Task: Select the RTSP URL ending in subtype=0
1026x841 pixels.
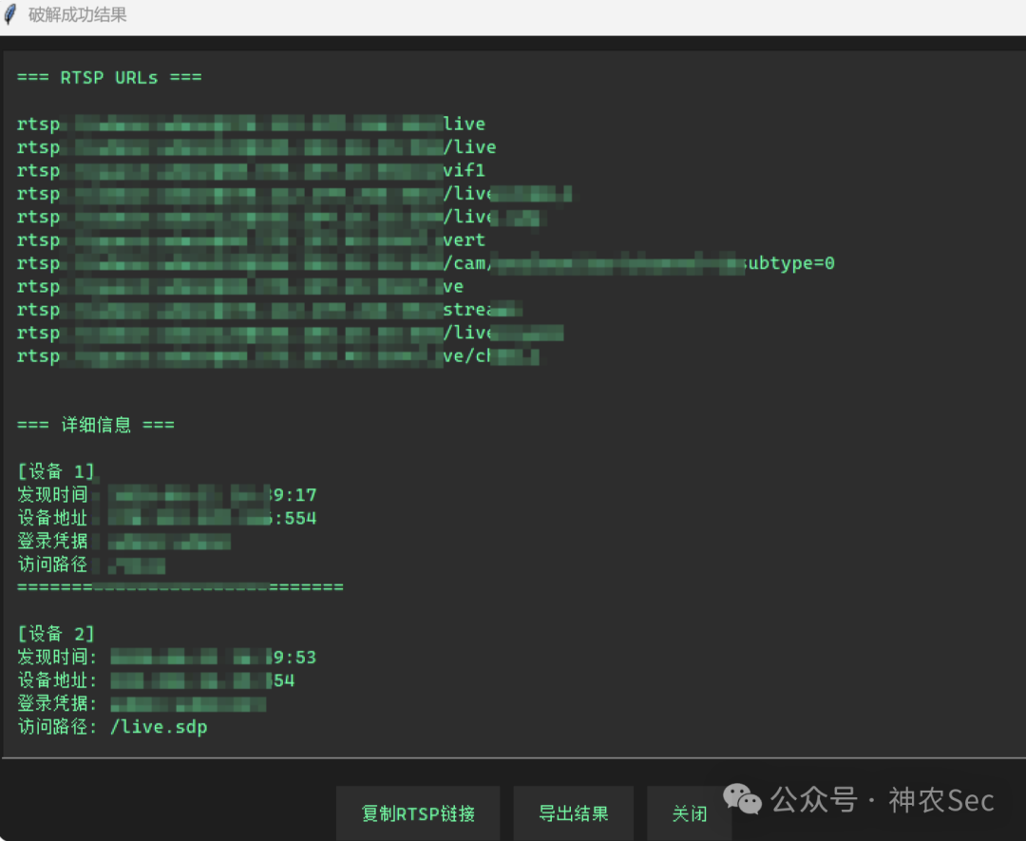Action: click(x=426, y=264)
